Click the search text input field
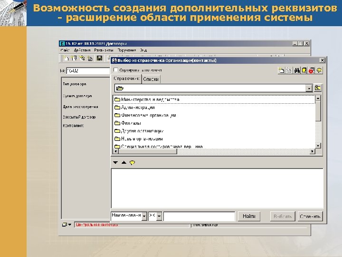 199,216
